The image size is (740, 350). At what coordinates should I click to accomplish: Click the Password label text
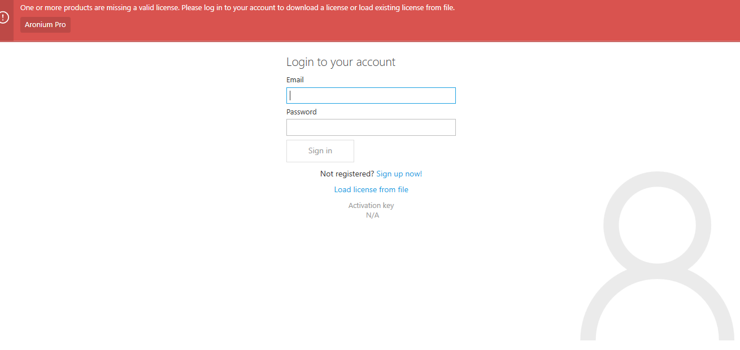coord(301,112)
